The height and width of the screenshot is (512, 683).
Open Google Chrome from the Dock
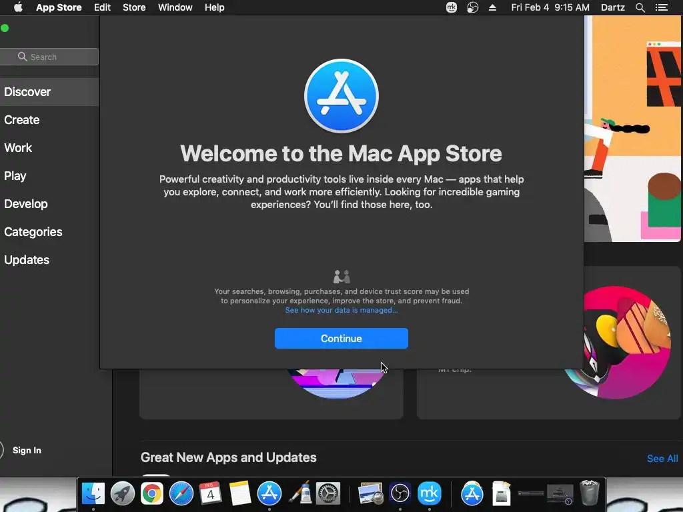pos(151,493)
